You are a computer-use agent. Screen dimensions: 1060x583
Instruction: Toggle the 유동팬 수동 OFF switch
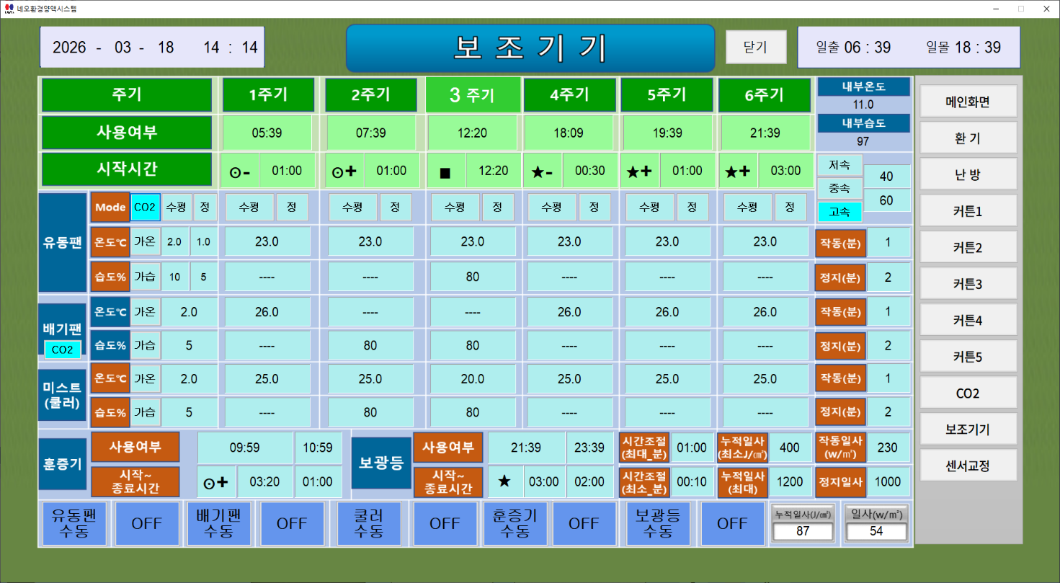point(147,524)
